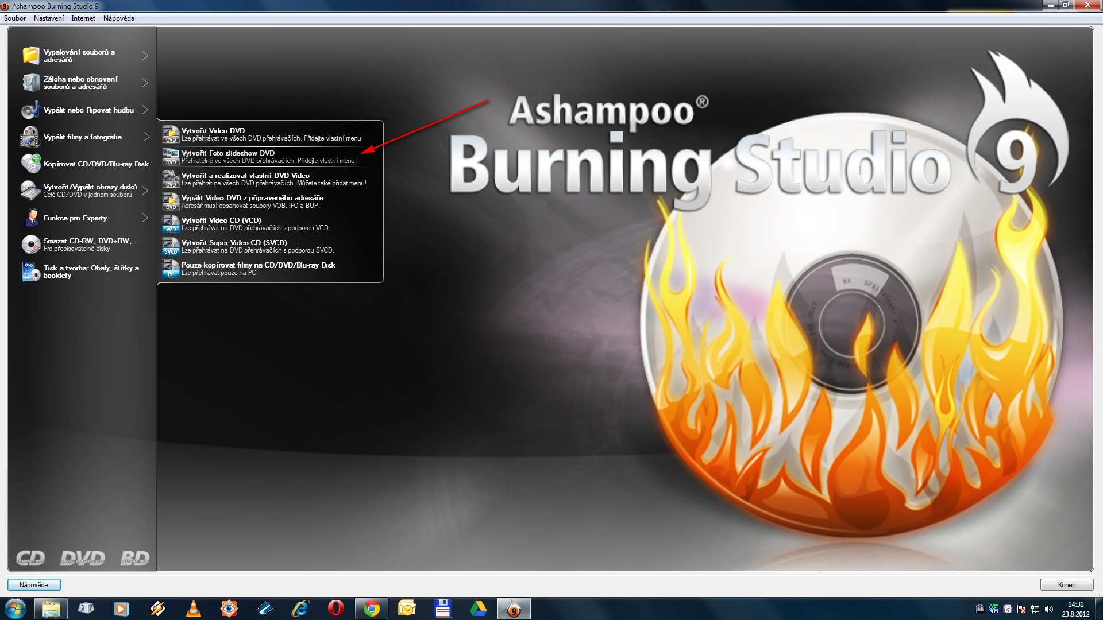Viewport: 1103px width, 620px height.
Task: Expand arrow next to Funkce pro Experty
Action: [145, 218]
